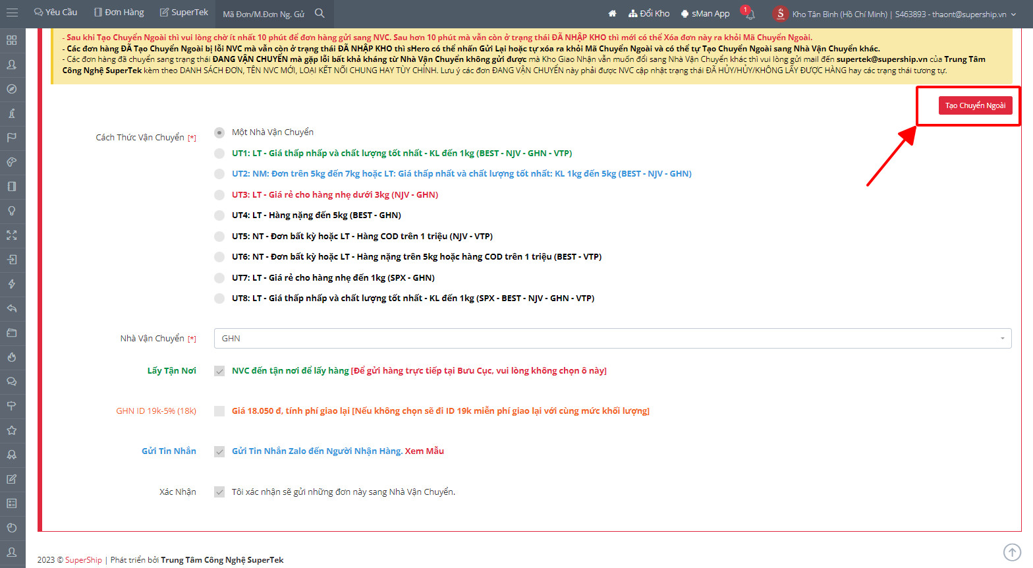This screenshot has width=1033, height=568.
Task: Toggle the 'Lấy Tận Nơi' checkbox
Action: click(x=219, y=371)
